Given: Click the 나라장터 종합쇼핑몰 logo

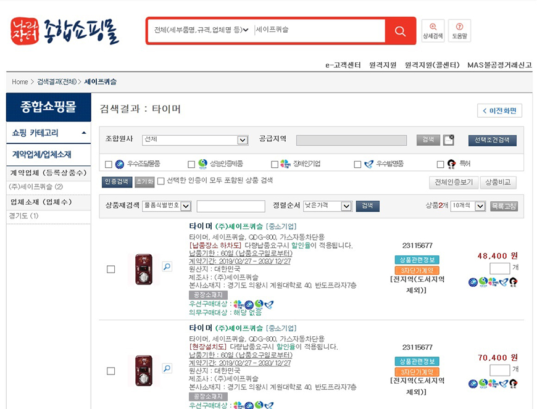Looking at the screenshot, I should (64, 31).
